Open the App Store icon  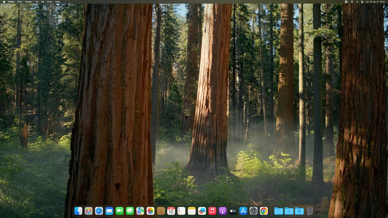[243, 211]
